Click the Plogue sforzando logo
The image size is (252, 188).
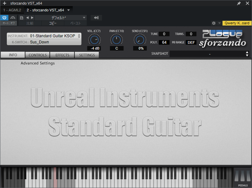pos(223,39)
